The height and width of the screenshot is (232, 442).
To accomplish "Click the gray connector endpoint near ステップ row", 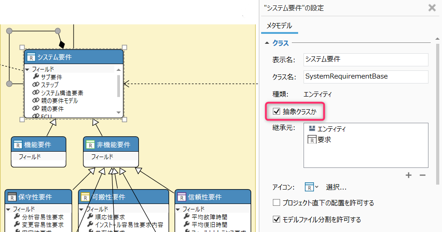I will pyautogui.click(x=9, y=84).
